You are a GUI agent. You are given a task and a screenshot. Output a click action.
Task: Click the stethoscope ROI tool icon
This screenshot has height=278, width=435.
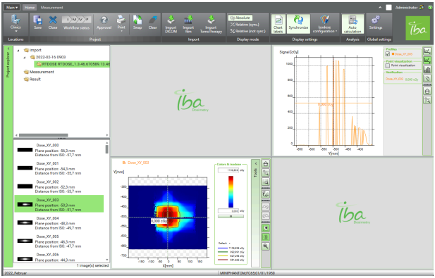pyautogui.click(x=266, y=194)
